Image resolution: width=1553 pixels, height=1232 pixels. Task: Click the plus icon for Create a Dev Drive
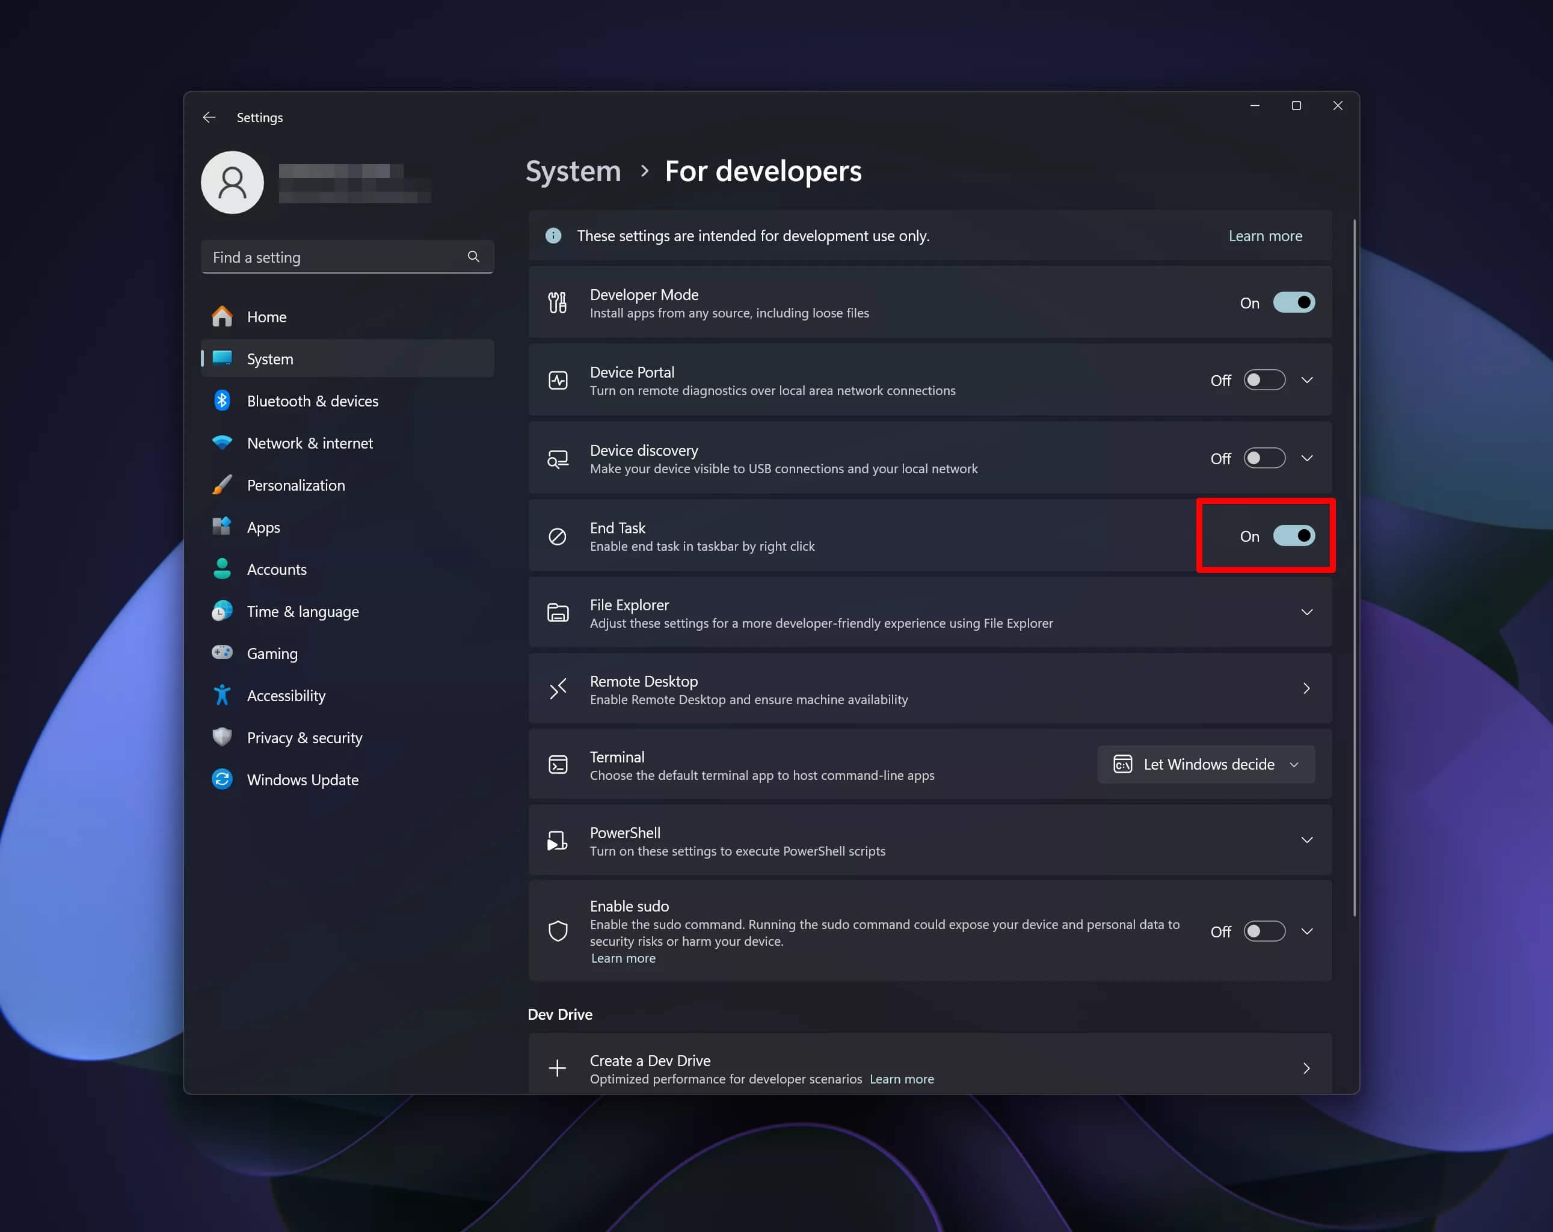coord(558,1068)
